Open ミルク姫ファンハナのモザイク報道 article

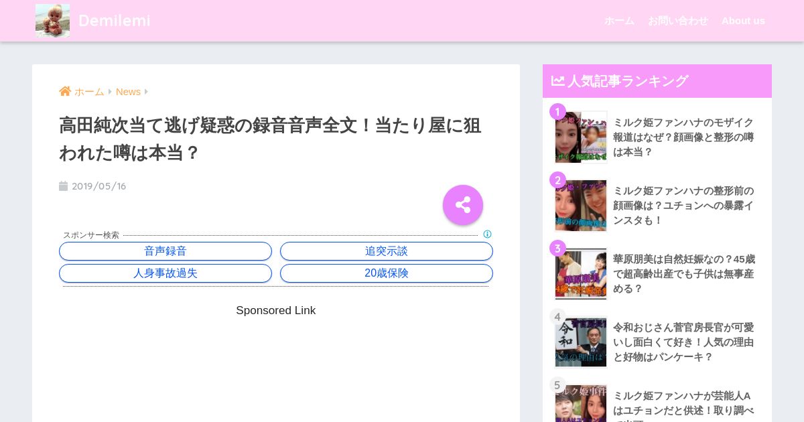pos(683,137)
